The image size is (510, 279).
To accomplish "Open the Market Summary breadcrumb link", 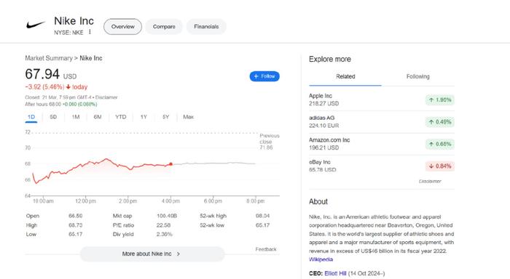I will coord(49,58).
